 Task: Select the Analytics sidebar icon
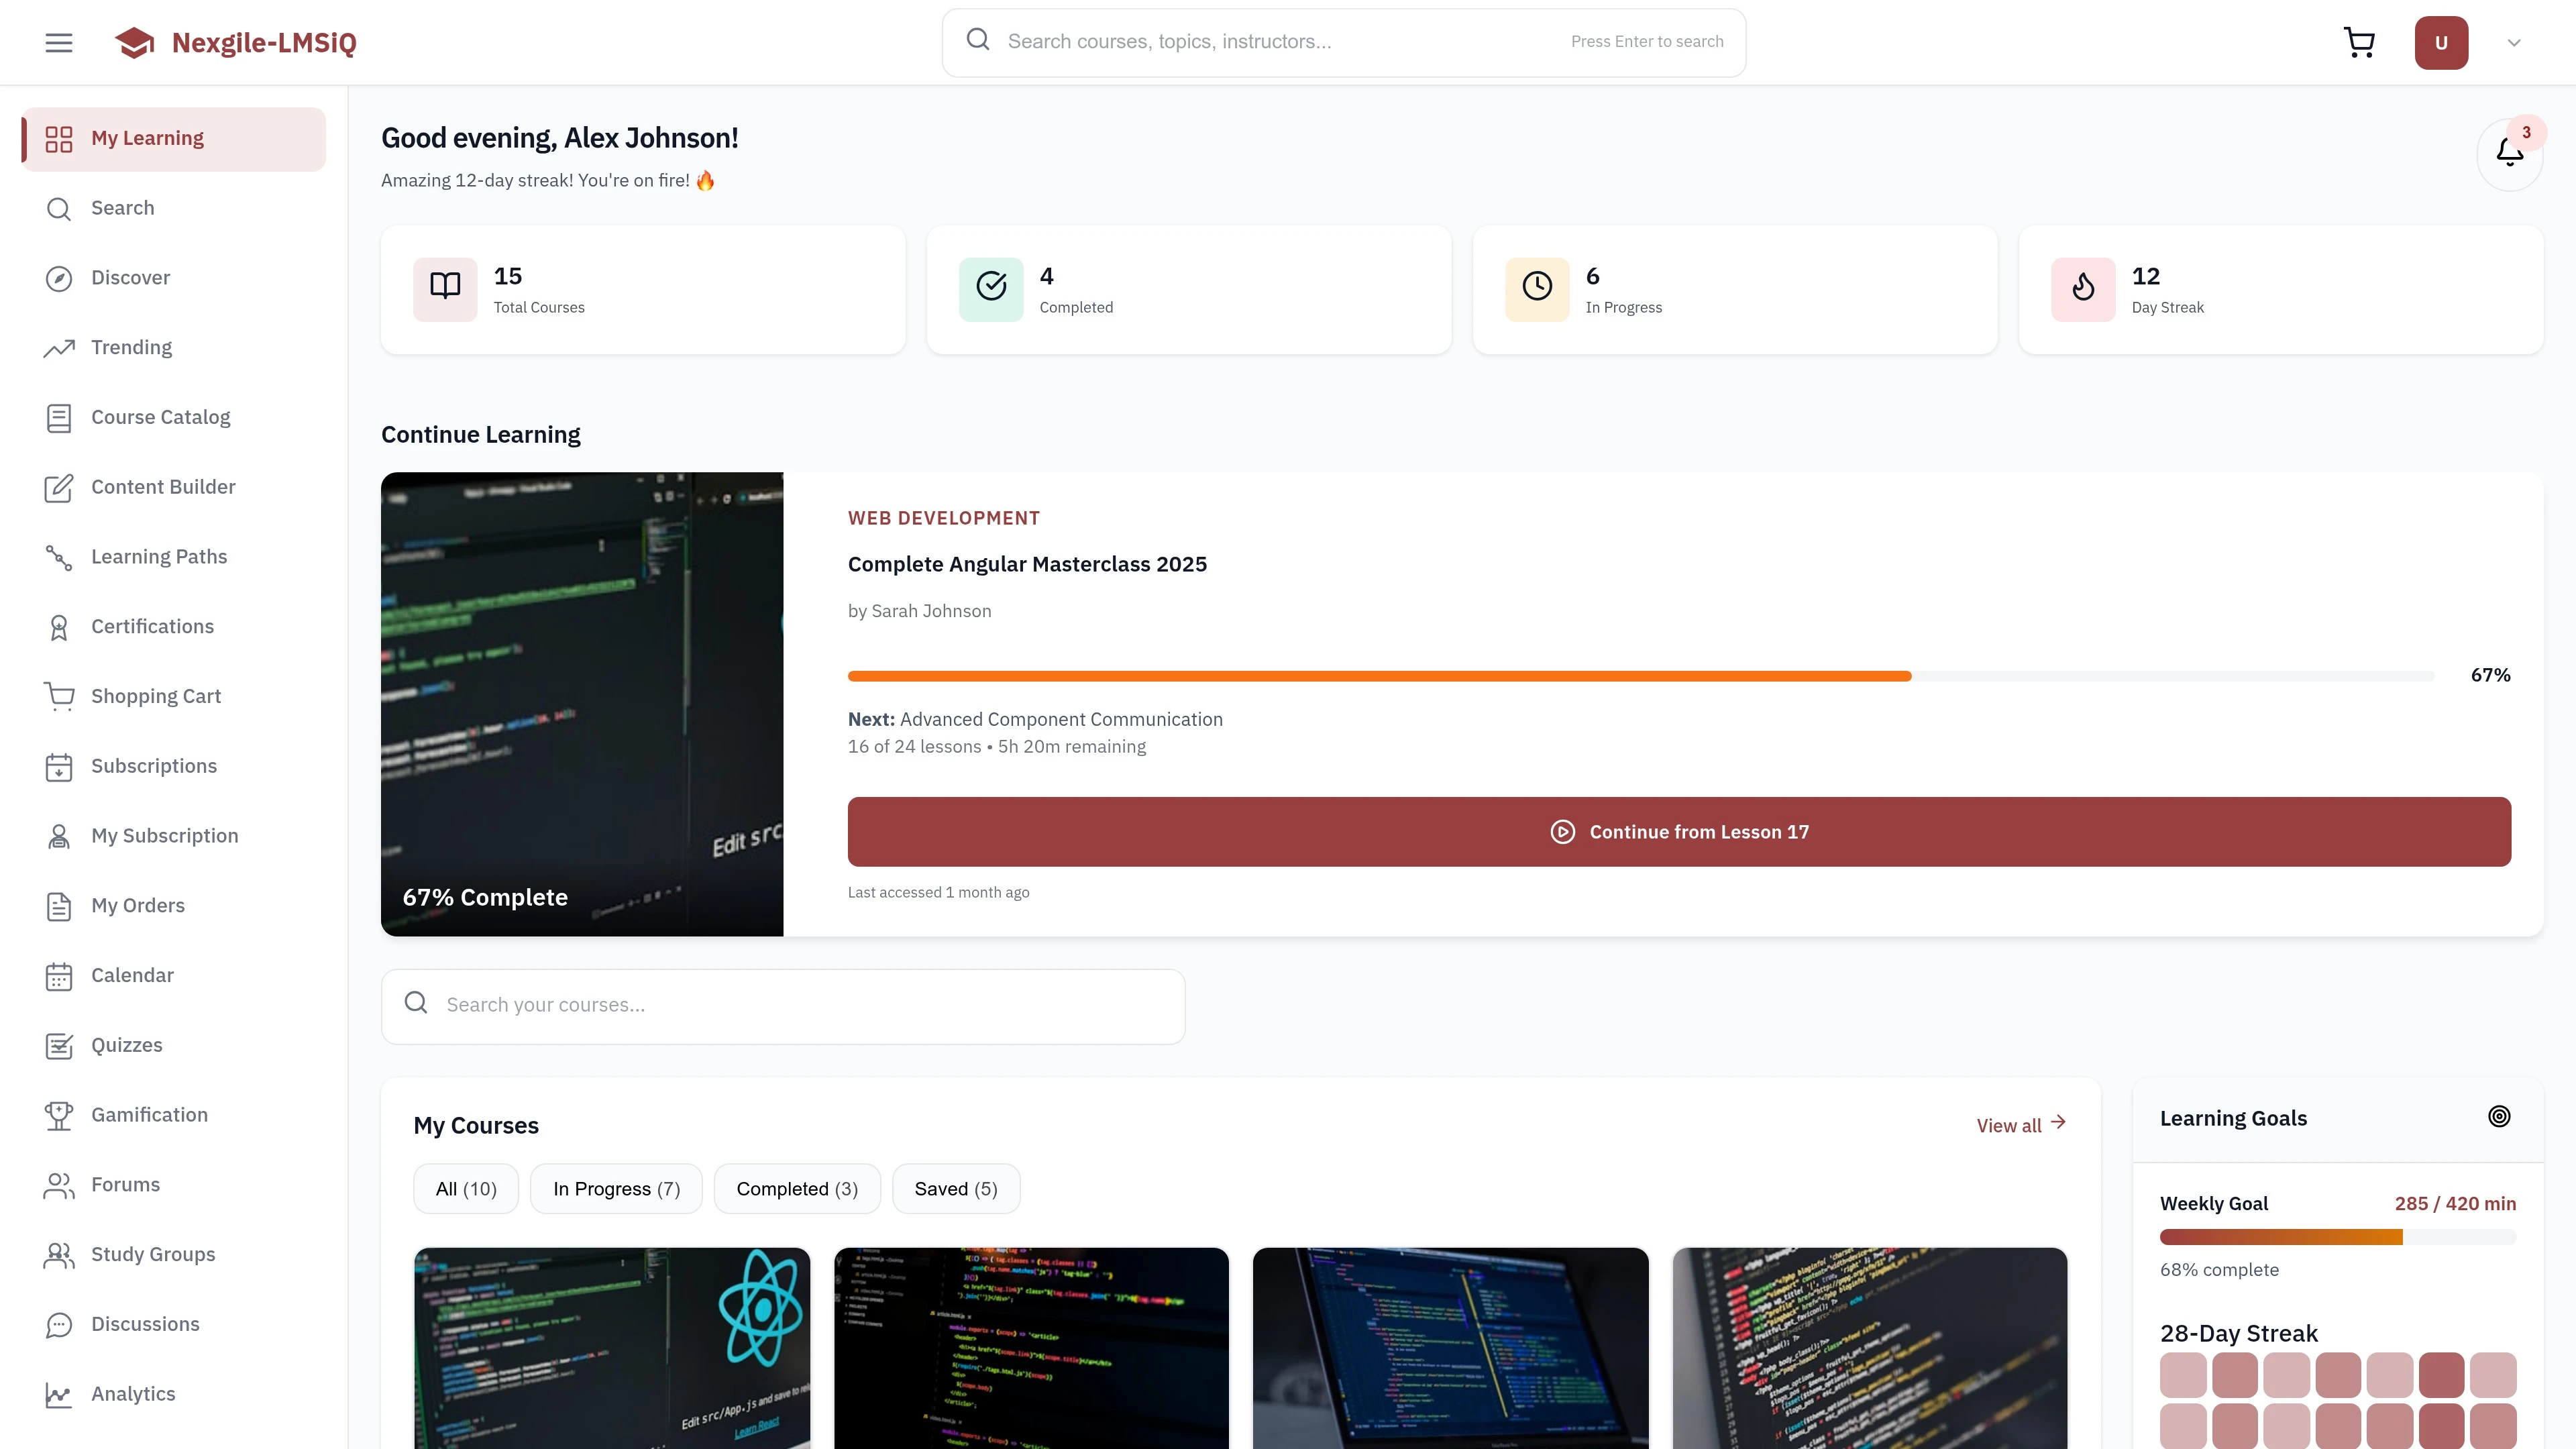58,1394
